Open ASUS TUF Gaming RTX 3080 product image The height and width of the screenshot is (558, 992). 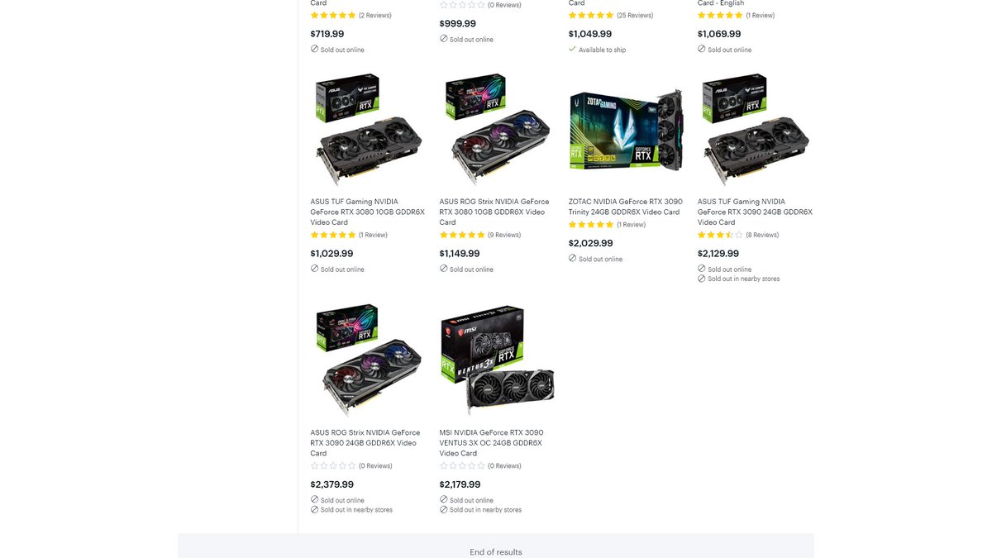point(368,130)
